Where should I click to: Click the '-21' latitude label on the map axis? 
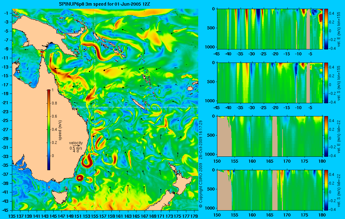6,103
